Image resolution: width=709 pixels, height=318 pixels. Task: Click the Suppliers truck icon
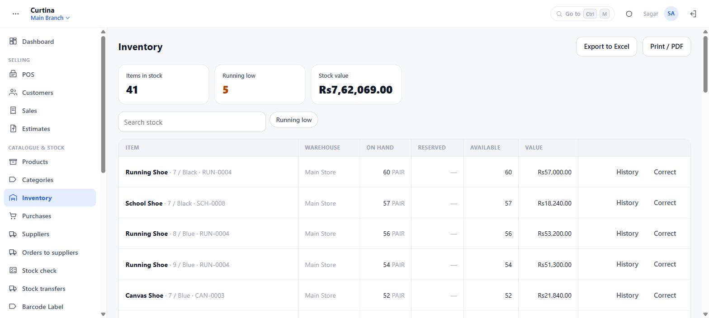(x=13, y=234)
